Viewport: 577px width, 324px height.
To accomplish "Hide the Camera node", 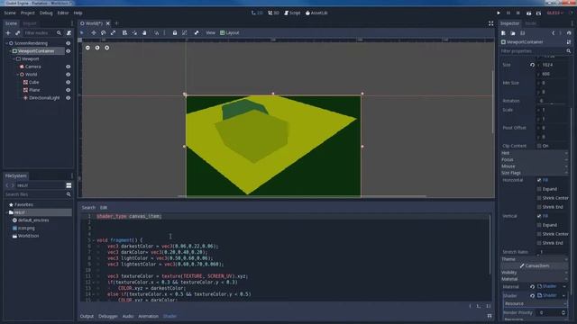I will pos(69,67).
